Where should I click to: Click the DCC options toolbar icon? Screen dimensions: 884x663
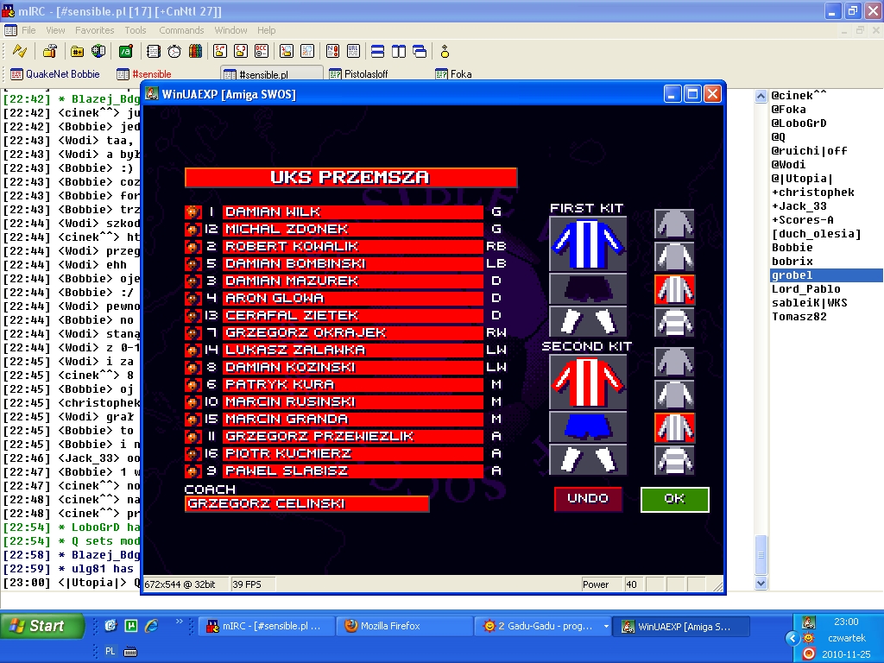coord(262,52)
